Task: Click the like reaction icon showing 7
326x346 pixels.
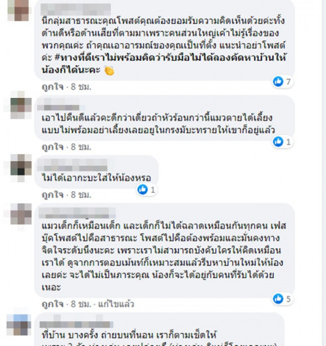Action: pos(278,82)
